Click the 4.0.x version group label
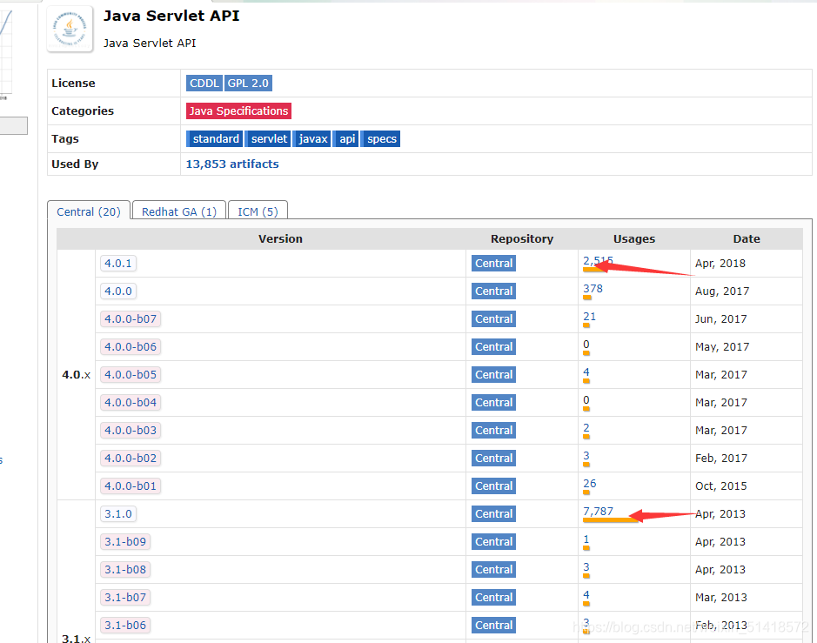Image resolution: width=817 pixels, height=643 pixels. click(76, 375)
